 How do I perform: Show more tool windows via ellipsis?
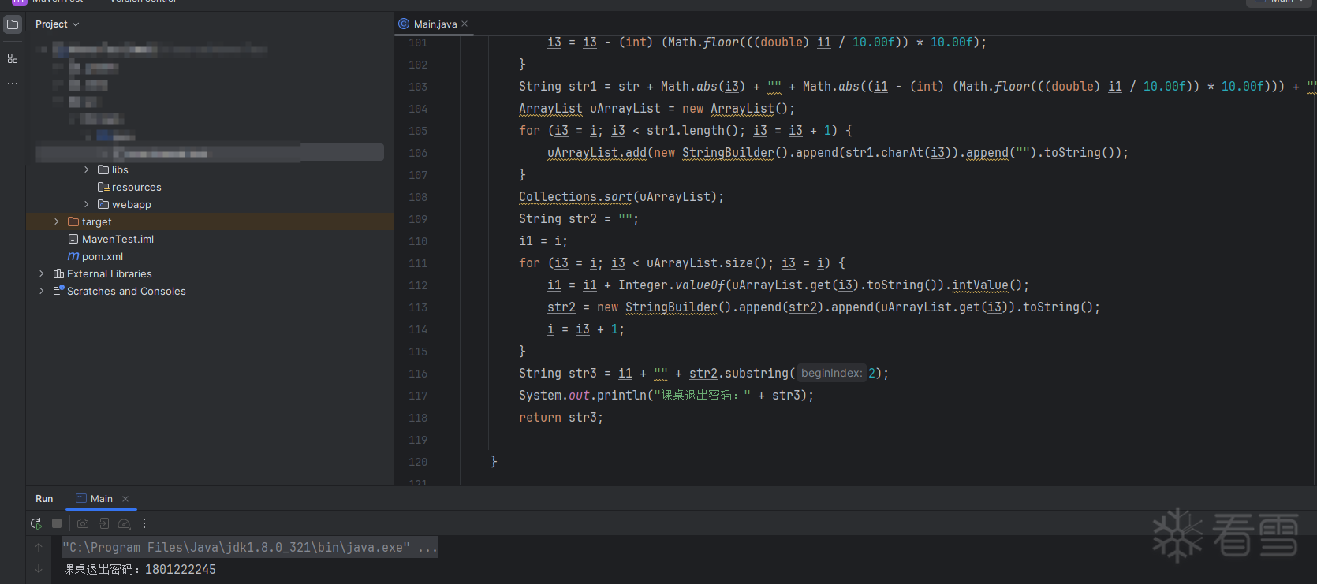tap(13, 84)
